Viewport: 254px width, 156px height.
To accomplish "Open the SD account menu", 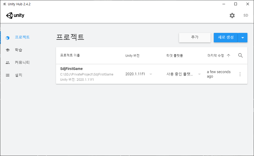I will (x=246, y=15).
